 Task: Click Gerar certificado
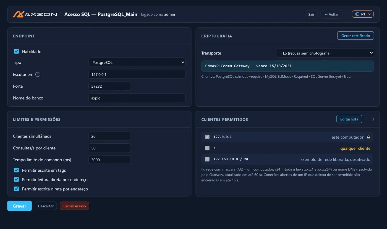[x=355, y=36]
